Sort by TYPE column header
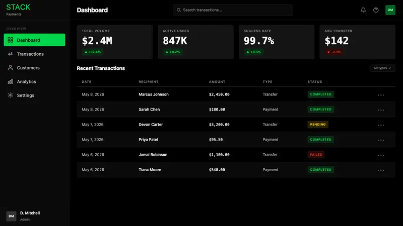Viewport: 403px width, 226px height. coord(267,82)
